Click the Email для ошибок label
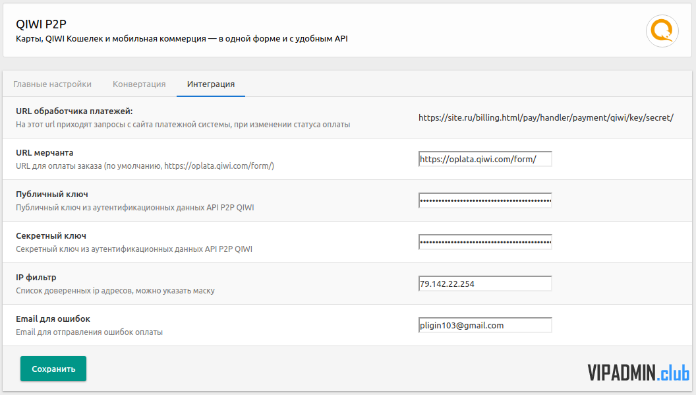Screen dimensions: 696x395 tap(53, 319)
